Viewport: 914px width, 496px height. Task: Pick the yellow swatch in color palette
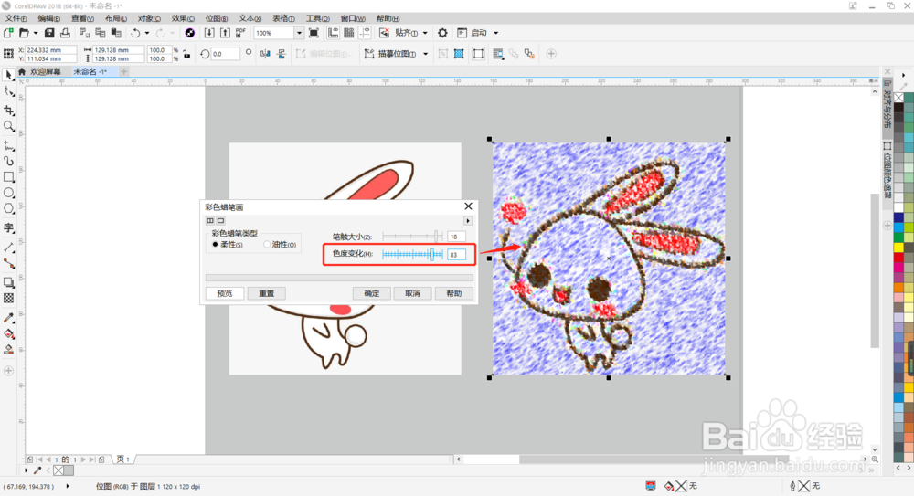coord(898,248)
